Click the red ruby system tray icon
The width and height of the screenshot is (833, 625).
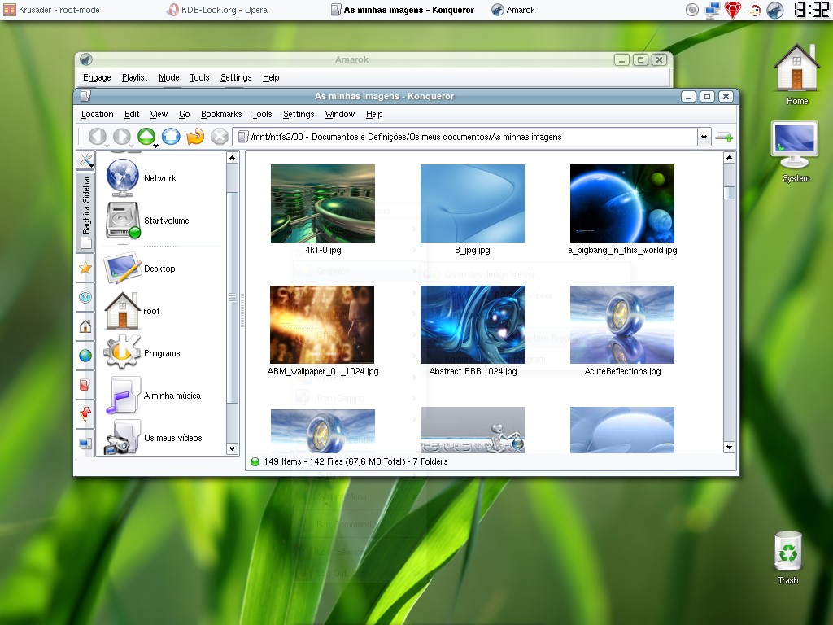point(733,10)
